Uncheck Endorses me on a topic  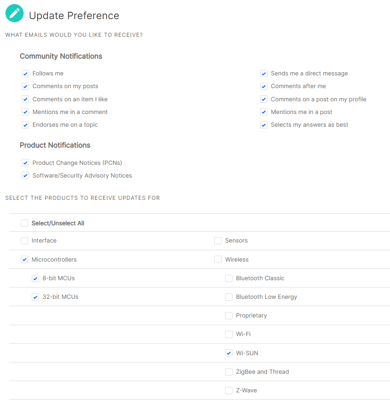[x=25, y=124]
